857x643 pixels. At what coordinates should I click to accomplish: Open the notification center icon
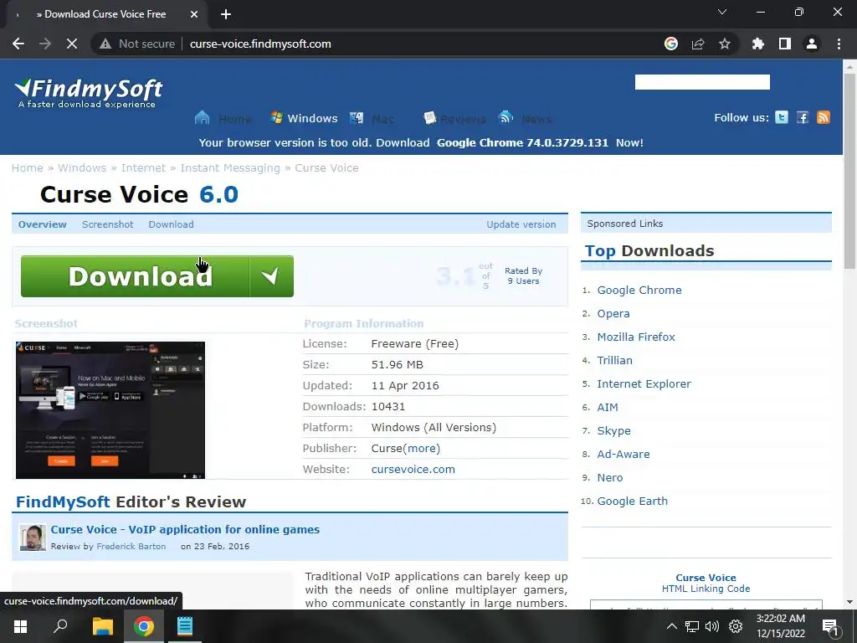click(829, 626)
